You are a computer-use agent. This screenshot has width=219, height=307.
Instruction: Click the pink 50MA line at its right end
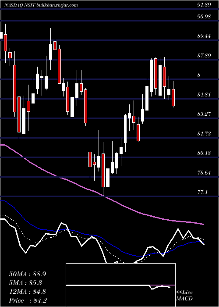pos(203,224)
